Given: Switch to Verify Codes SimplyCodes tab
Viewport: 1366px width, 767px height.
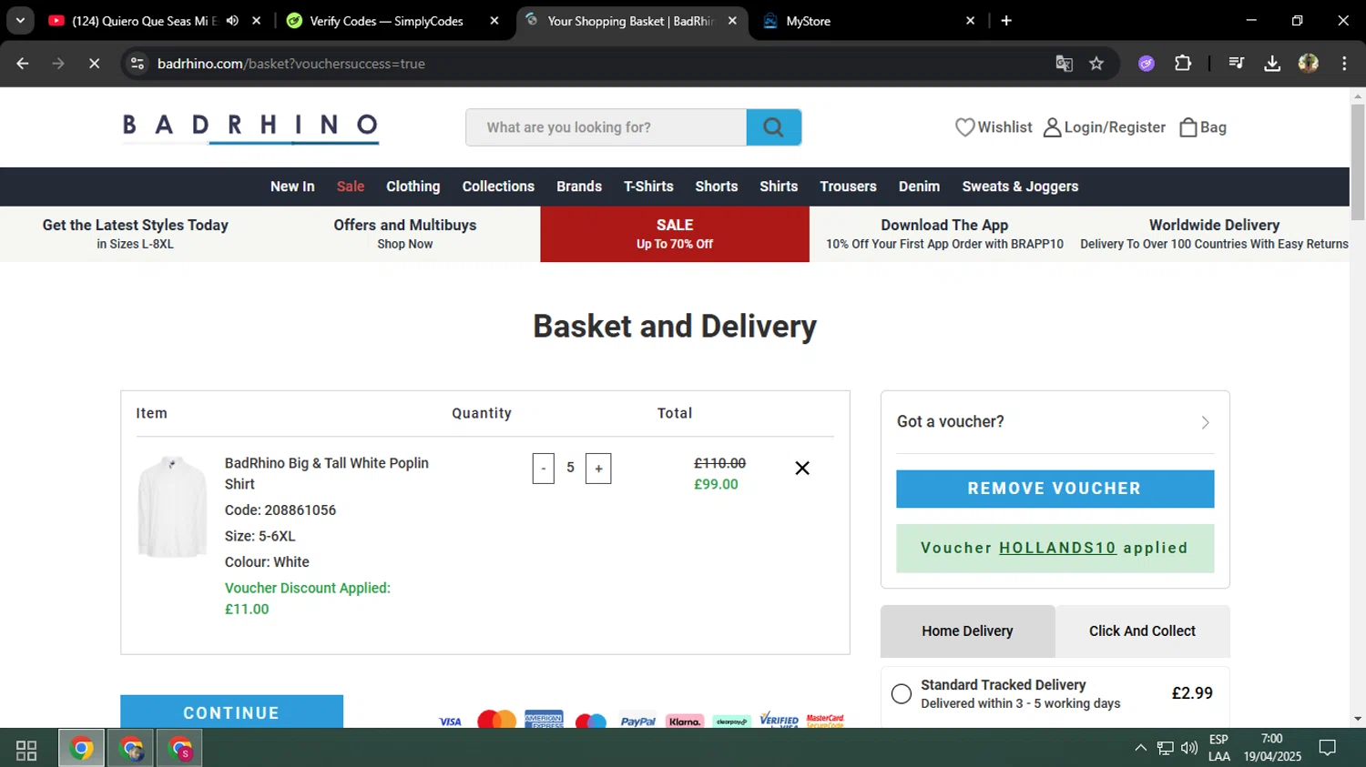Looking at the screenshot, I should [x=387, y=21].
